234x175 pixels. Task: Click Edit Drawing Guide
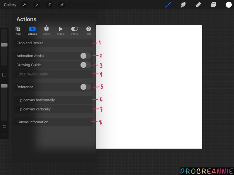[x=54, y=74]
